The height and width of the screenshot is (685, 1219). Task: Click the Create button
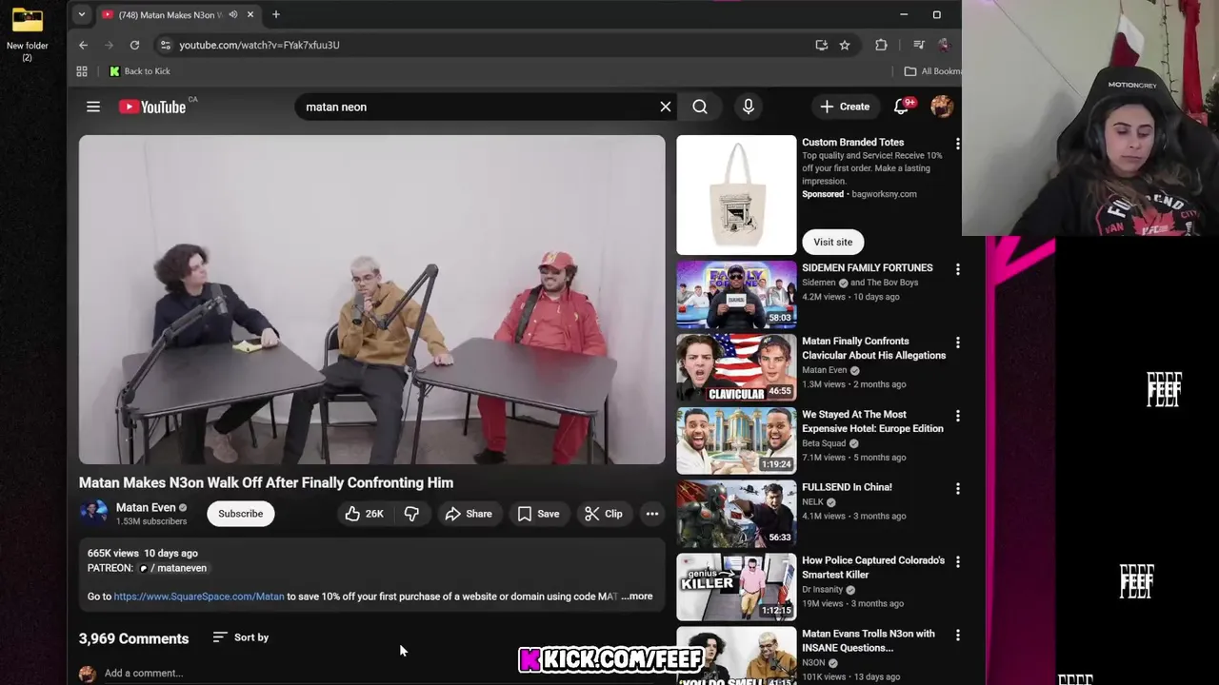845,107
